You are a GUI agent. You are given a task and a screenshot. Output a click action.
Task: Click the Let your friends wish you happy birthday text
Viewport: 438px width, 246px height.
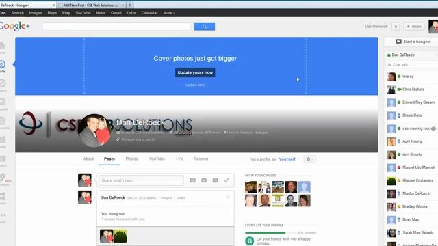click(283, 241)
